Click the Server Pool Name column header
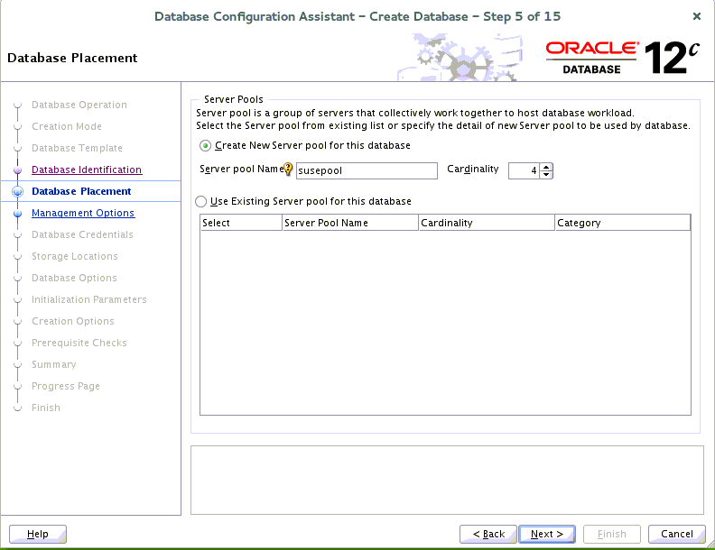The height and width of the screenshot is (550, 715). pyautogui.click(x=349, y=223)
